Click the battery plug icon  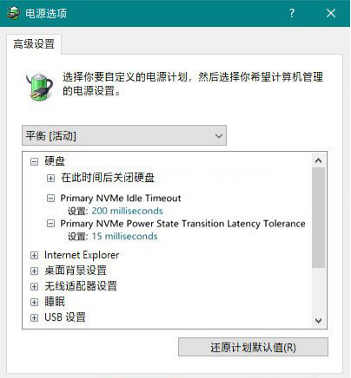[x=39, y=87]
